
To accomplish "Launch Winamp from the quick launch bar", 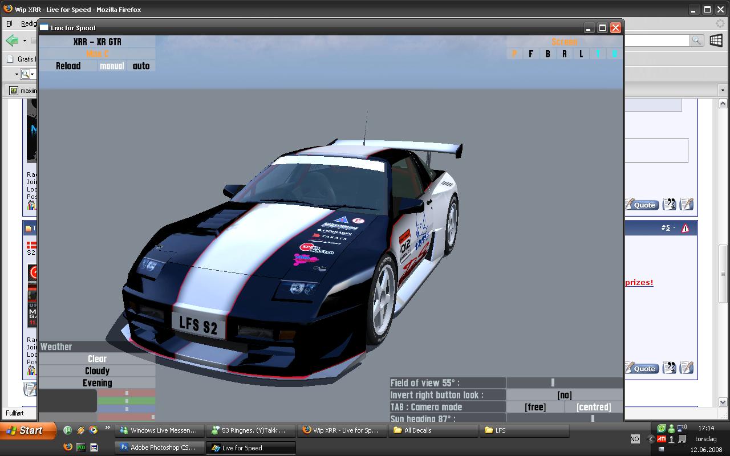I will [80, 430].
